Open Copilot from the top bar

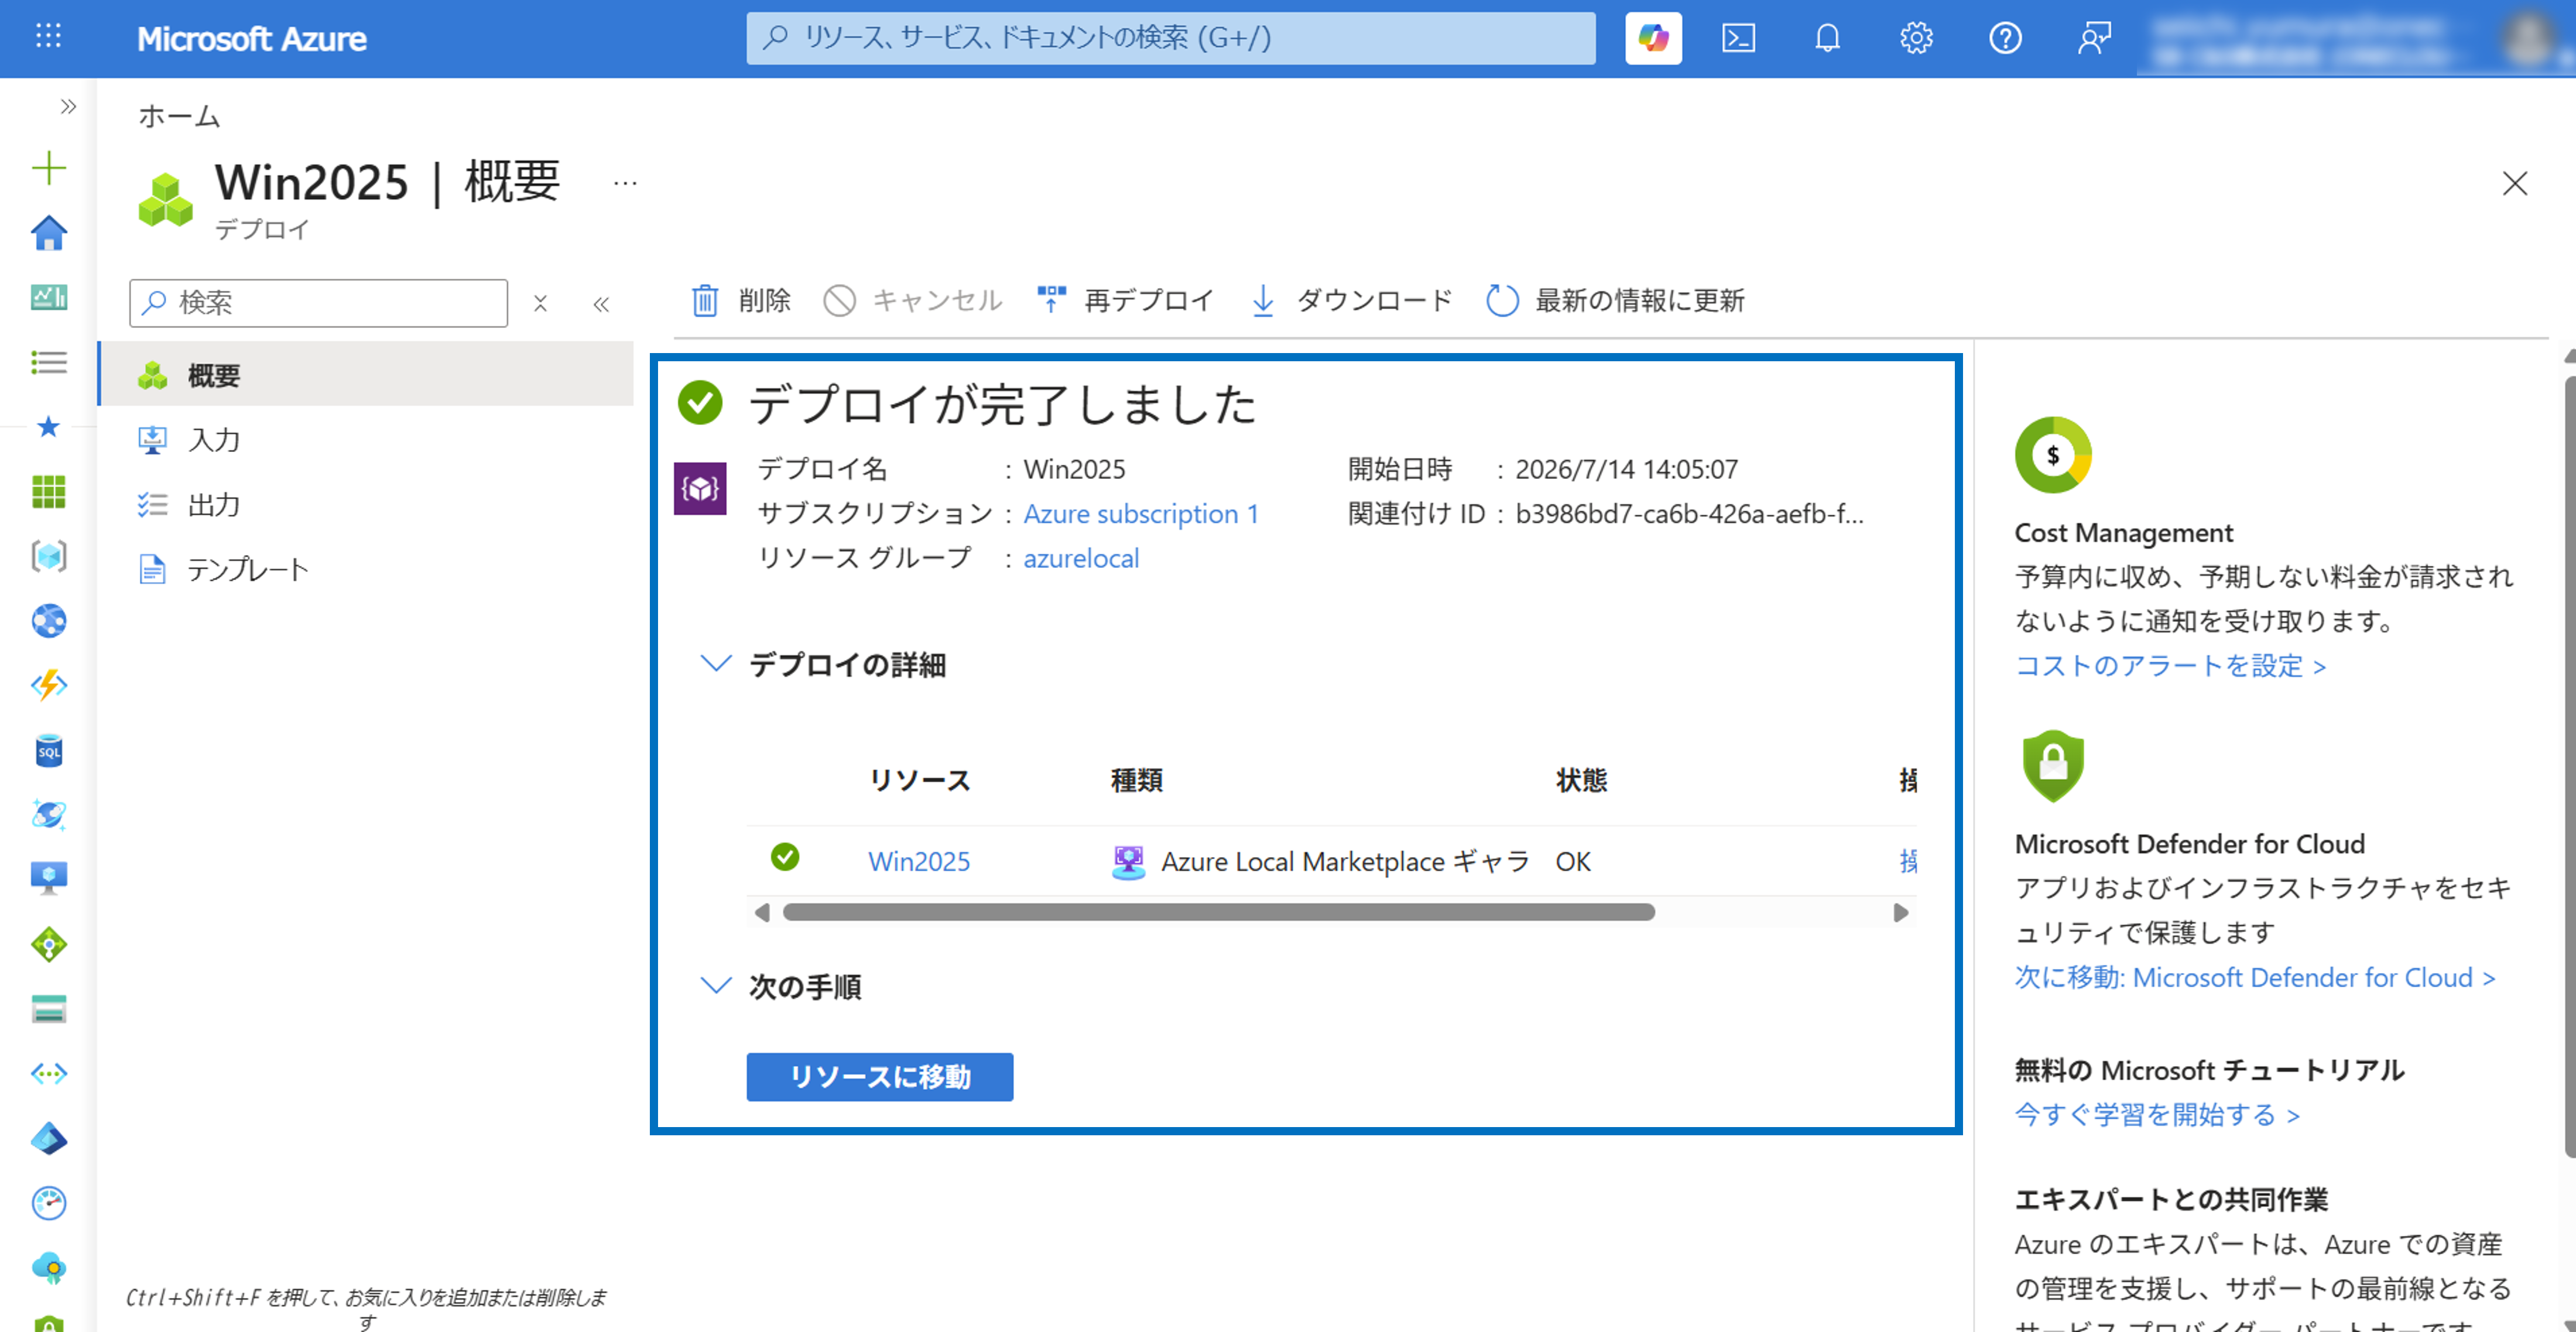(1653, 38)
